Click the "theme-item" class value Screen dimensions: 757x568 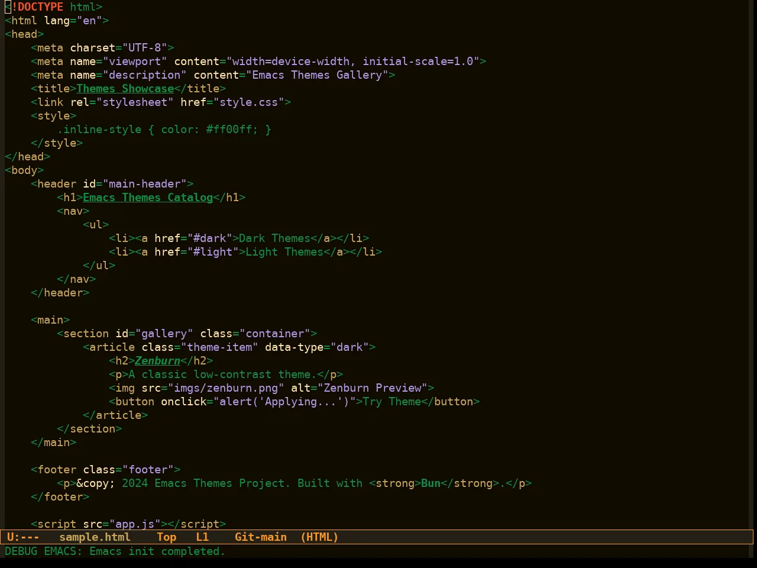[x=219, y=347]
